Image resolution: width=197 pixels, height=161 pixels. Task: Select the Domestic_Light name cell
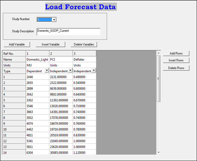click(x=37, y=59)
